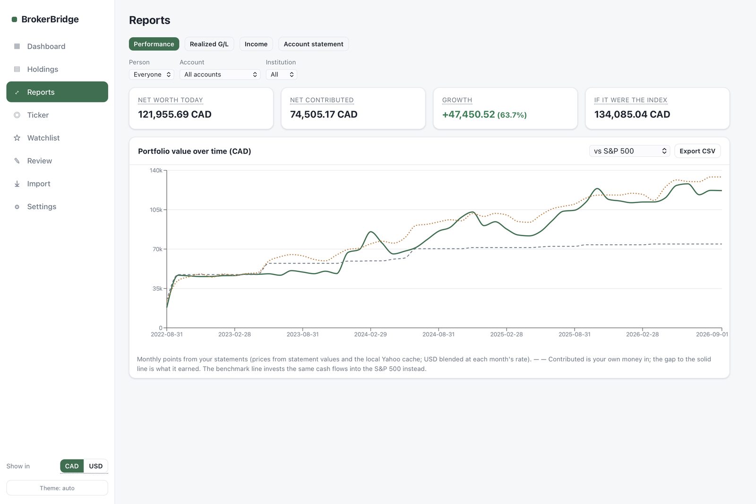This screenshot has height=504, width=756.
Task: Click the Watchlist star icon
Action: coord(17,138)
